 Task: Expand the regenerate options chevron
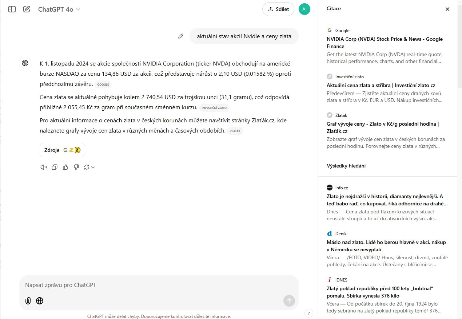tap(93, 167)
